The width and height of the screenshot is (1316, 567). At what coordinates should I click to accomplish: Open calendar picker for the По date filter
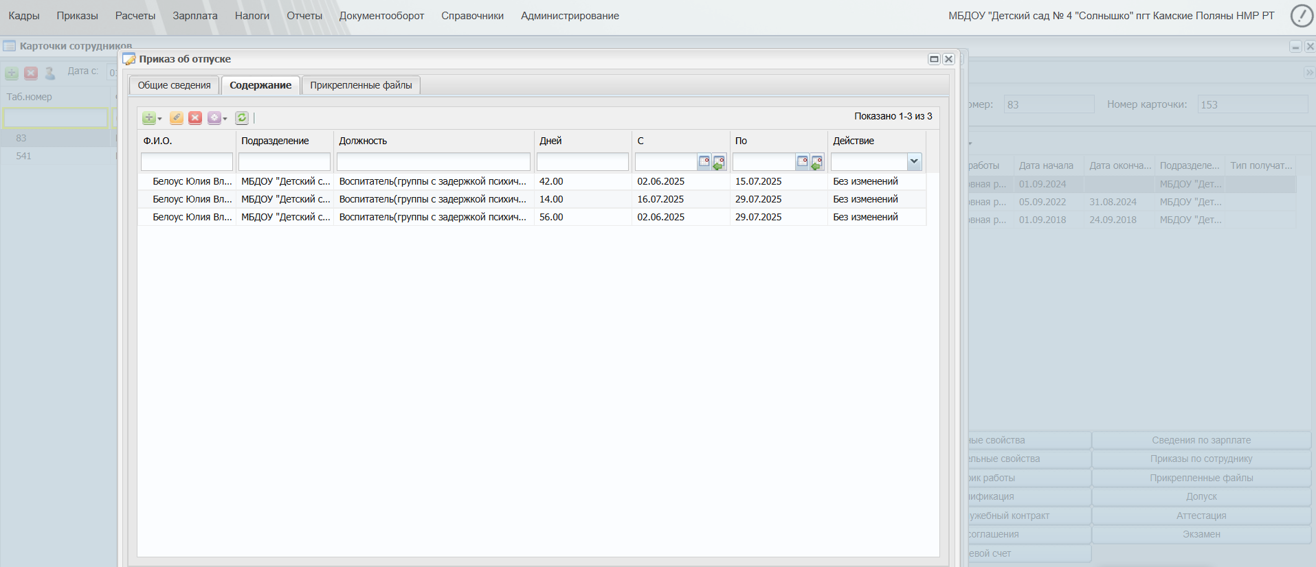[803, 162]
